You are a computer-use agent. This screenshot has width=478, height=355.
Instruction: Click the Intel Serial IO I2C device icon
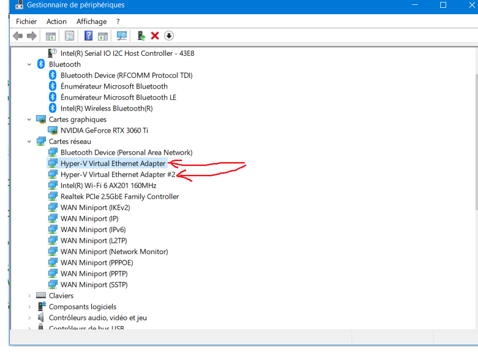click(x=52, y=53)
